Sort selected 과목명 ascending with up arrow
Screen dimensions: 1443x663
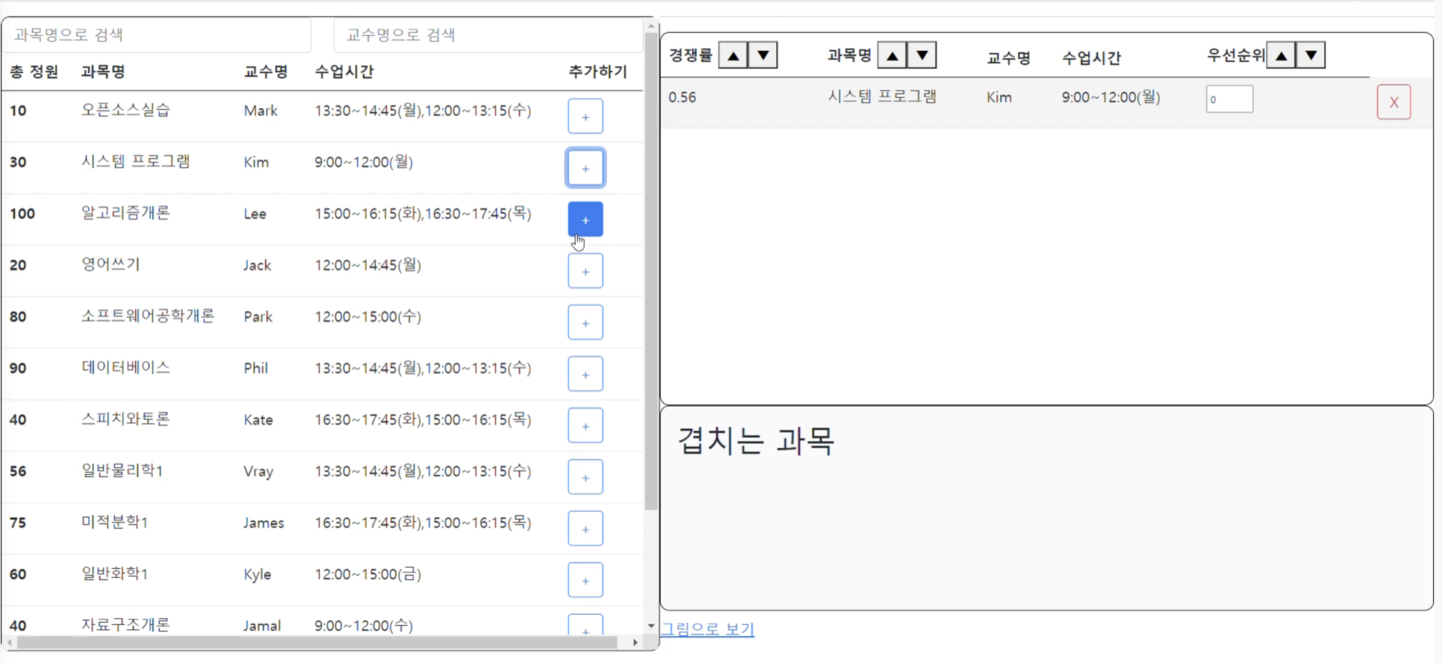892,55
